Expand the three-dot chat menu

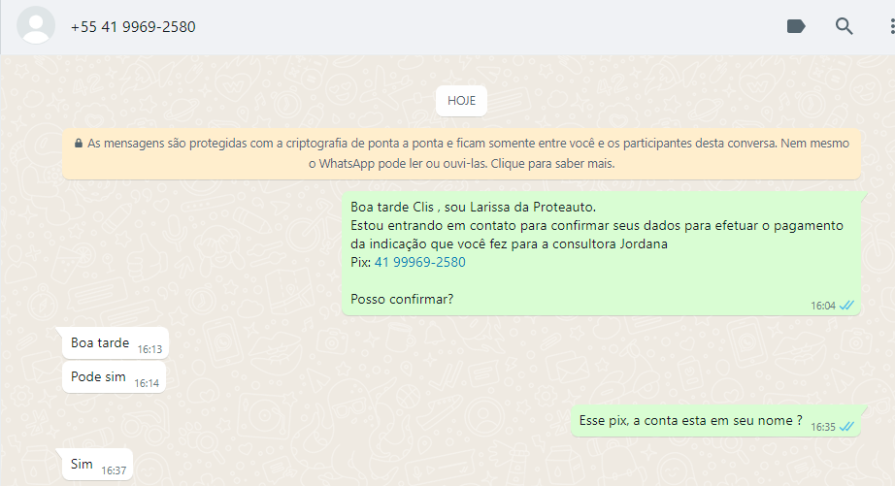click(889, 26)
